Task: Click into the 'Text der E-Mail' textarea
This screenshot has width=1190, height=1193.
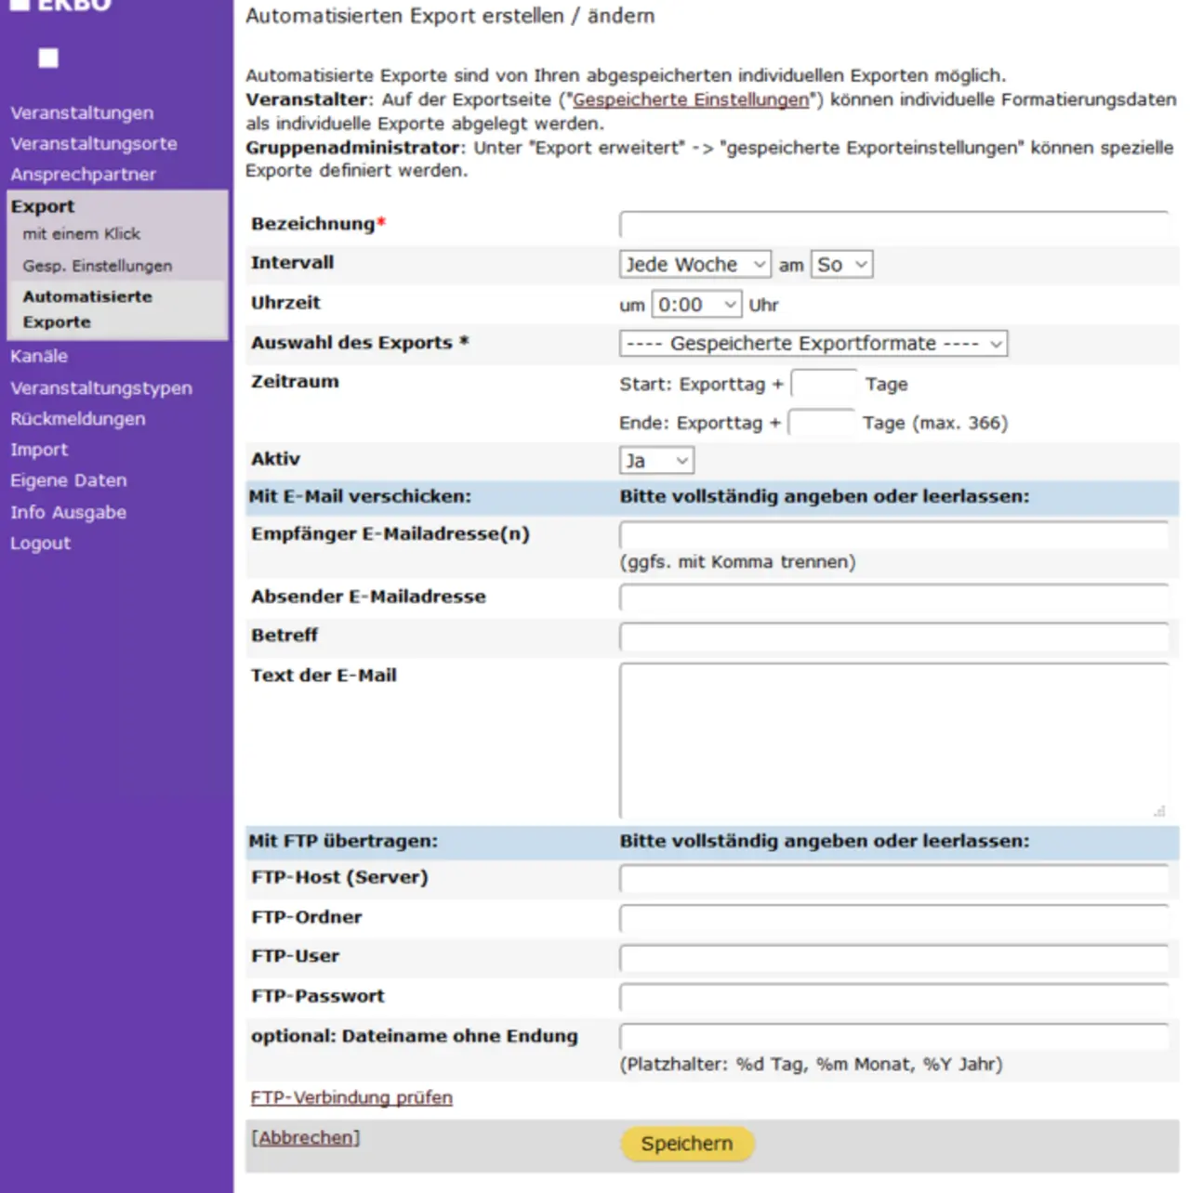Action: coord(893,741)
